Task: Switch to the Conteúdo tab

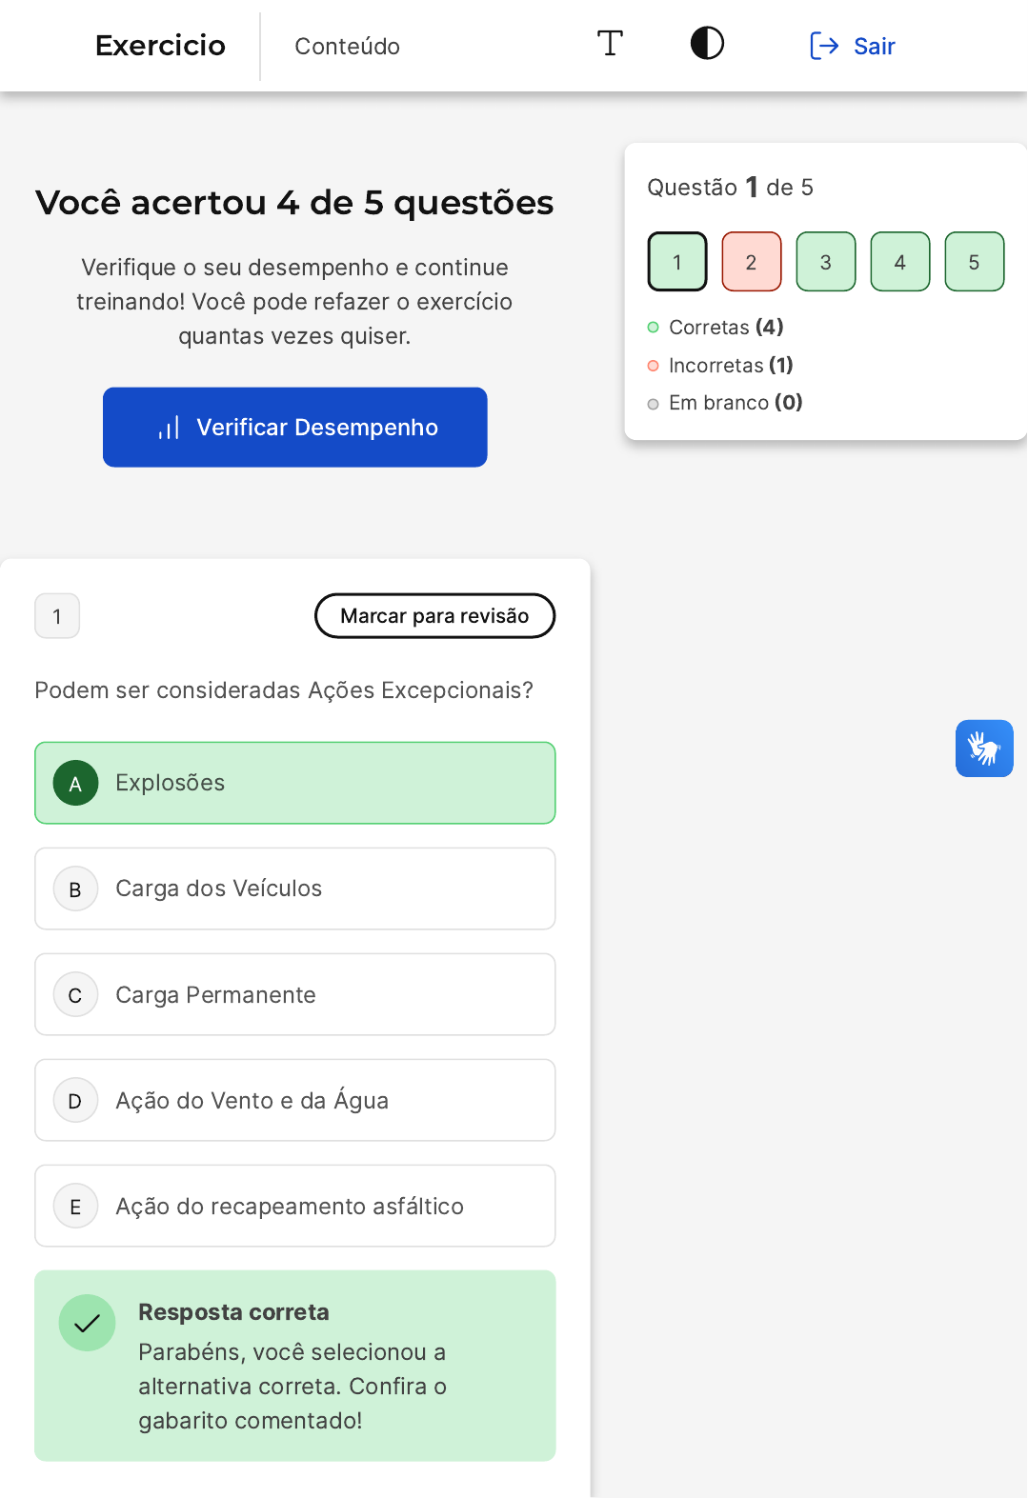Action: 347,47
